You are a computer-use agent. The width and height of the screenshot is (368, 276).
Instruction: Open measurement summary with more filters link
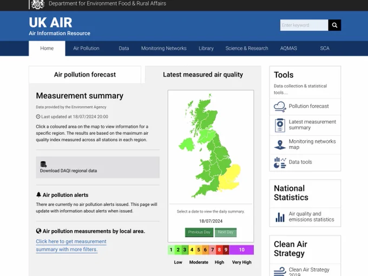[71, 245]
